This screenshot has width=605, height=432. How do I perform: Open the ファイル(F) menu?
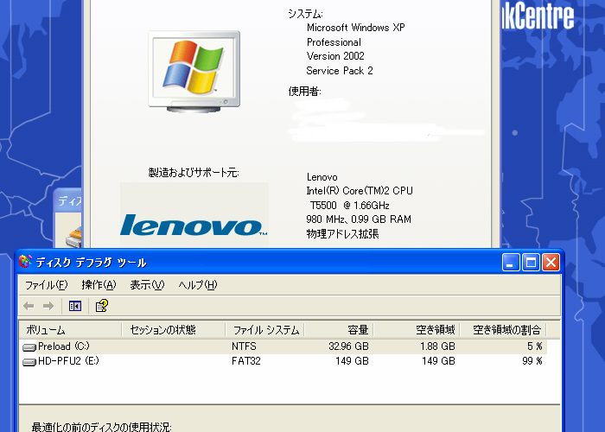[47, 285]
